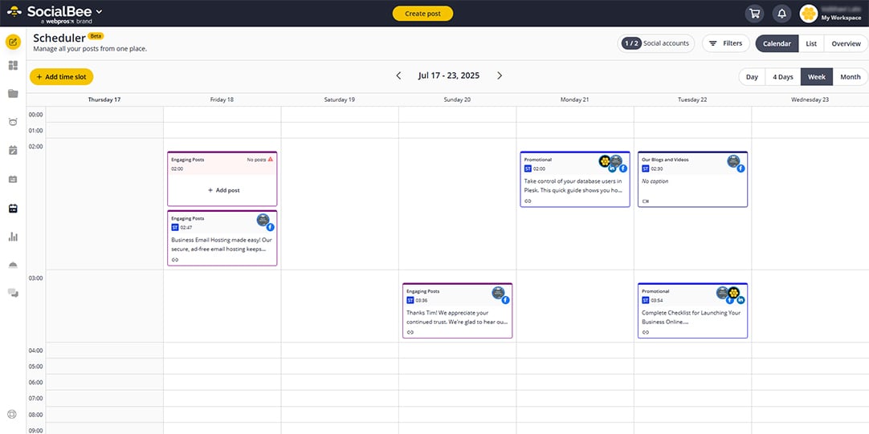
Task: Select the Week range view
Action: [816, 77]
